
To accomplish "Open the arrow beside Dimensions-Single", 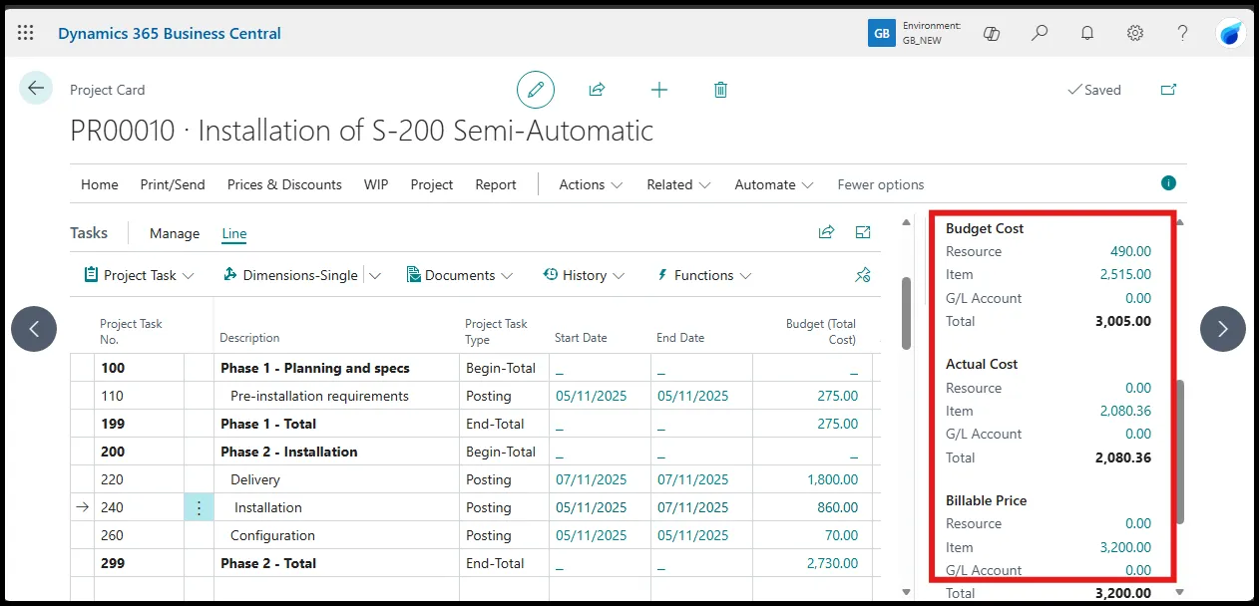I will point(375,275).
